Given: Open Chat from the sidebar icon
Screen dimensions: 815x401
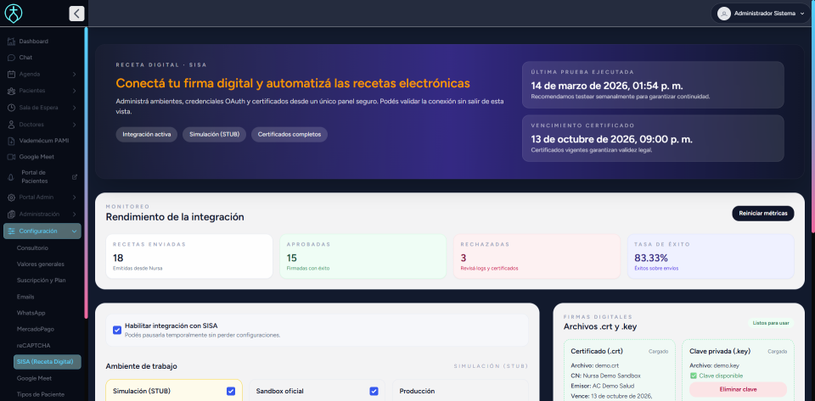Looking at the screenshot, I should point(11,58).
